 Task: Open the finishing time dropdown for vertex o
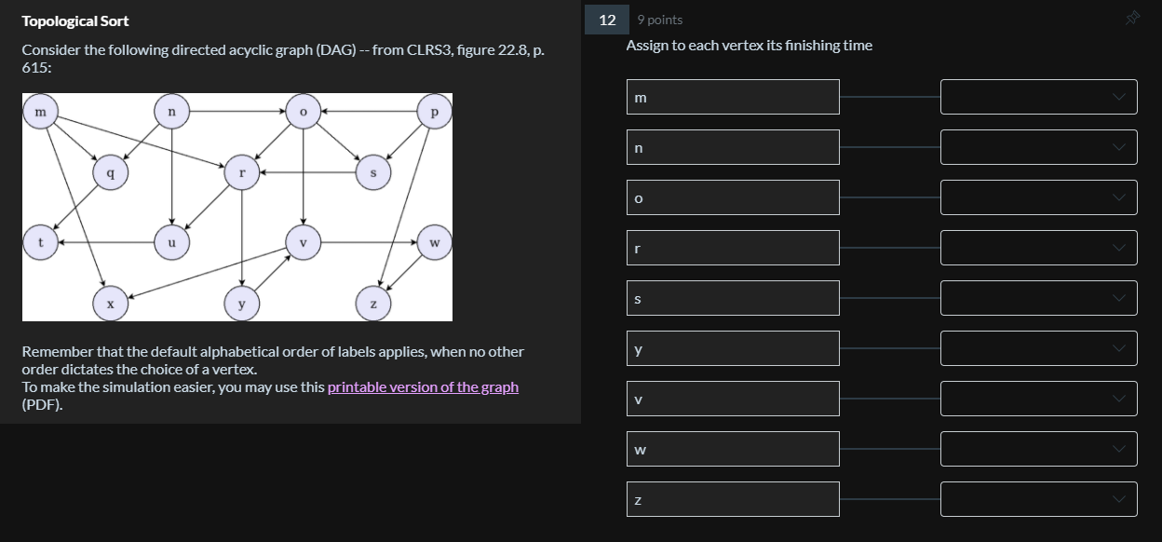[x=1039, y=196]
